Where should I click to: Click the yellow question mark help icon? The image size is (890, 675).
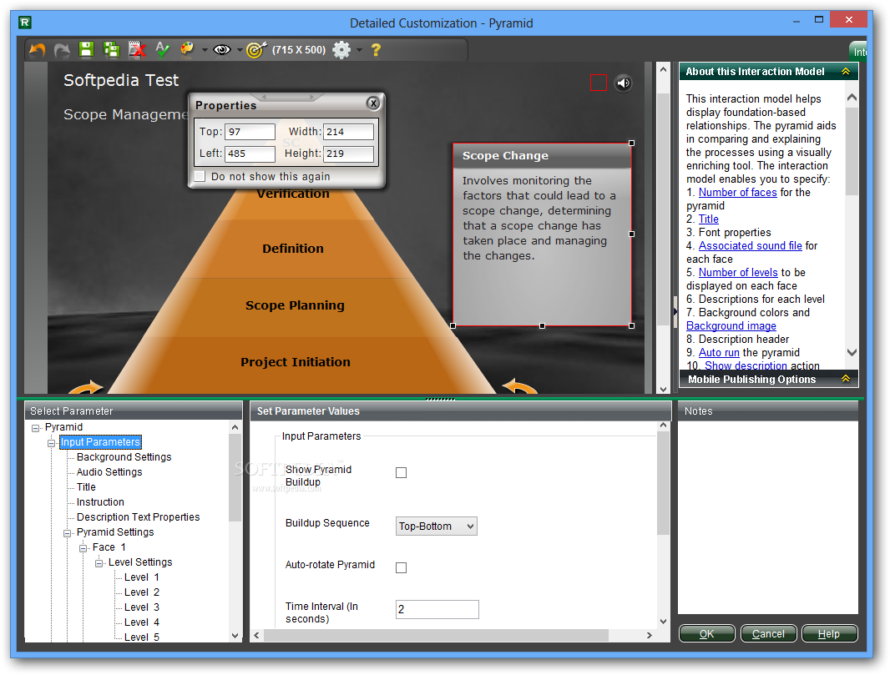click(x=376, y=50)
